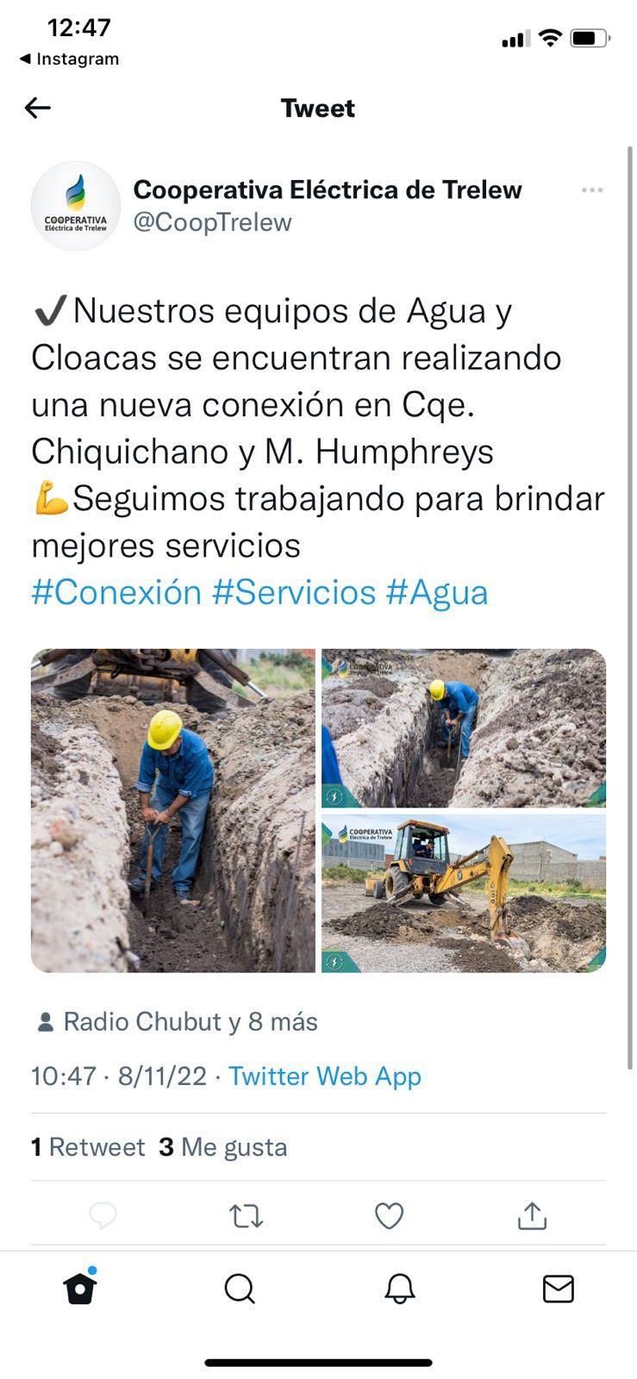
Task: Tap the @CoopTrelew handle
Action: pyautogui.click(x=212, y=222)
